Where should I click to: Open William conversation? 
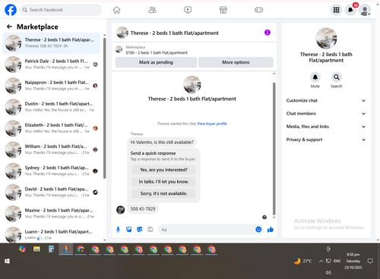coord(52,149)
